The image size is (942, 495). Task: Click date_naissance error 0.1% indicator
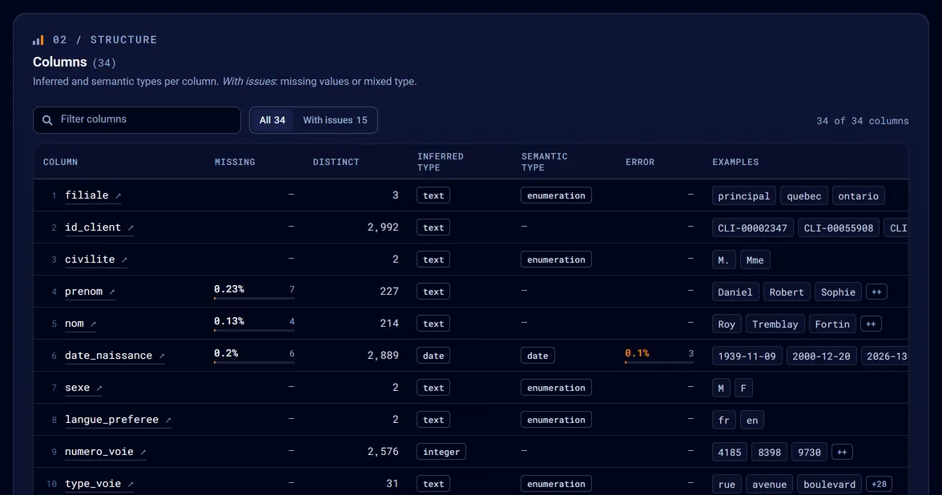659,356
